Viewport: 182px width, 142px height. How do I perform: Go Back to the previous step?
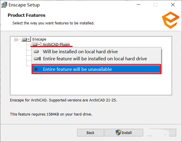click(x=90, y=133)
